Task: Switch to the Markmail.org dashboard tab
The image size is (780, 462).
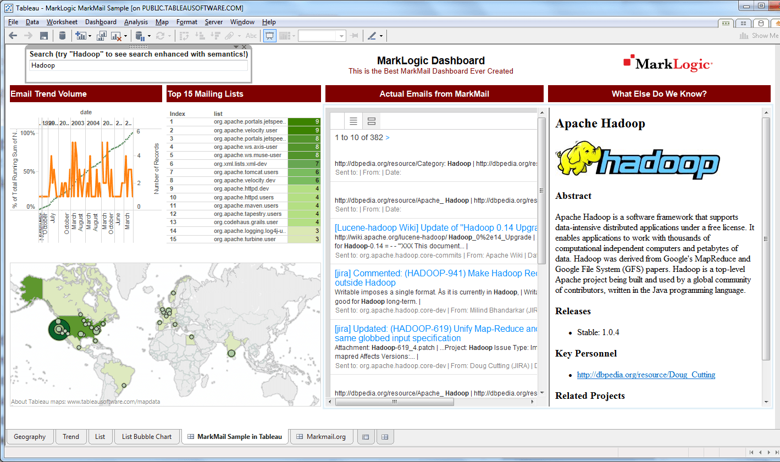Action: pos(323,437)
